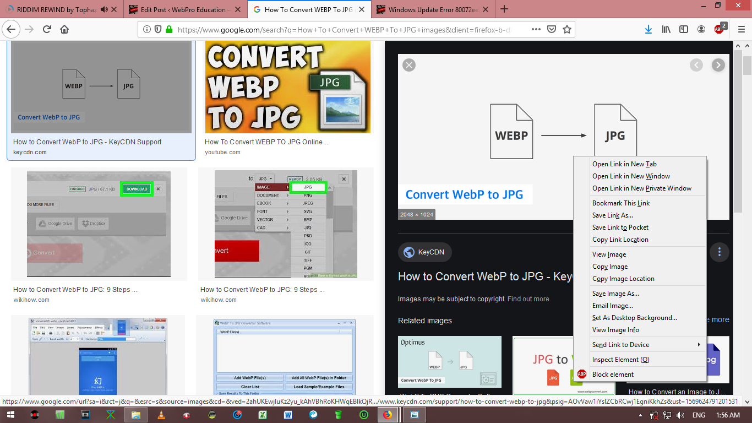Screen dimensions: 752x423
Task: Open the Find out more copyright link
Action: [x=528, y=299]
